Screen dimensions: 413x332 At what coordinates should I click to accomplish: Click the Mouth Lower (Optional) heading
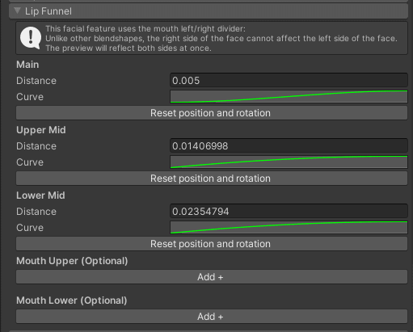[x=72, y=300]
